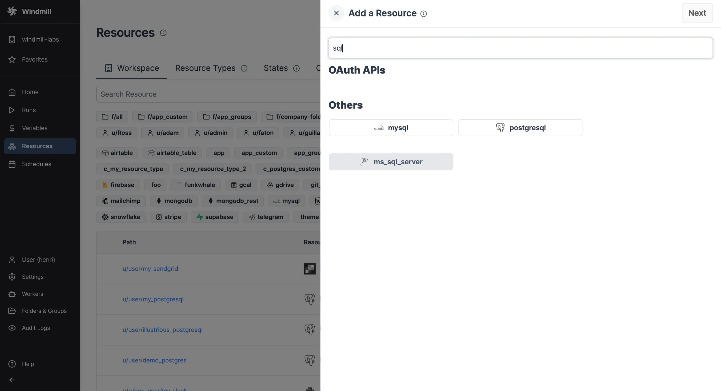Open Audit Logs from the sidebar
Viewport: 721px width, 391px height.
(x=36, y=328)
